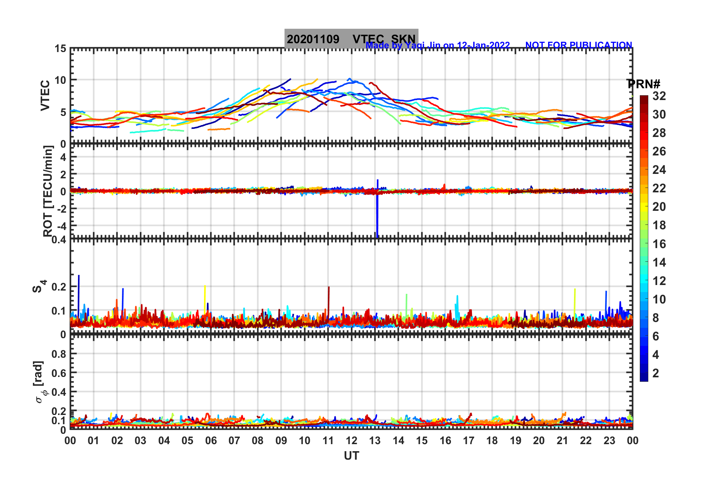The width and height of the screenshot is (703, 477).
Task: Click colorbar tick label "20"
Action: pyautogui.click(x=659, y=207)
